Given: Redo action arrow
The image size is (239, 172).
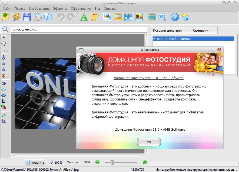Looking at the screenshot, I should (x=71, y=17).
